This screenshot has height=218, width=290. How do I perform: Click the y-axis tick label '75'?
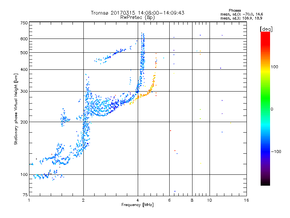(x=25, y=195)
